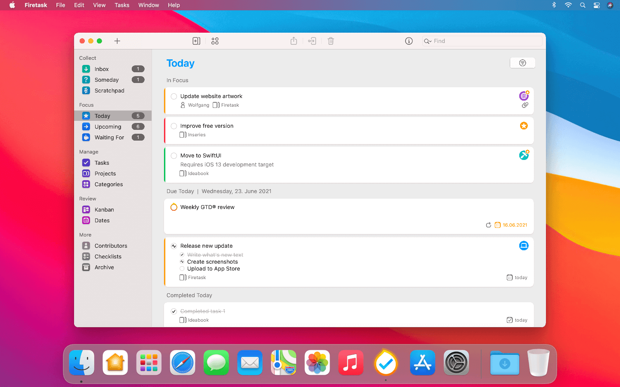
Task: Open the search options magnifier dropdown
Action: tap(428, 41)
